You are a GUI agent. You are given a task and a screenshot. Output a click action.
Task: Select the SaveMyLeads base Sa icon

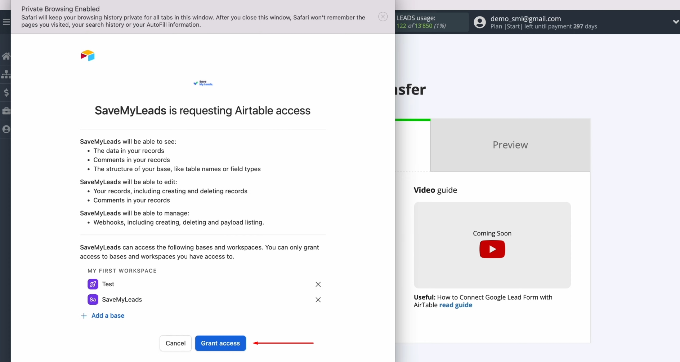tap(93, 300)
